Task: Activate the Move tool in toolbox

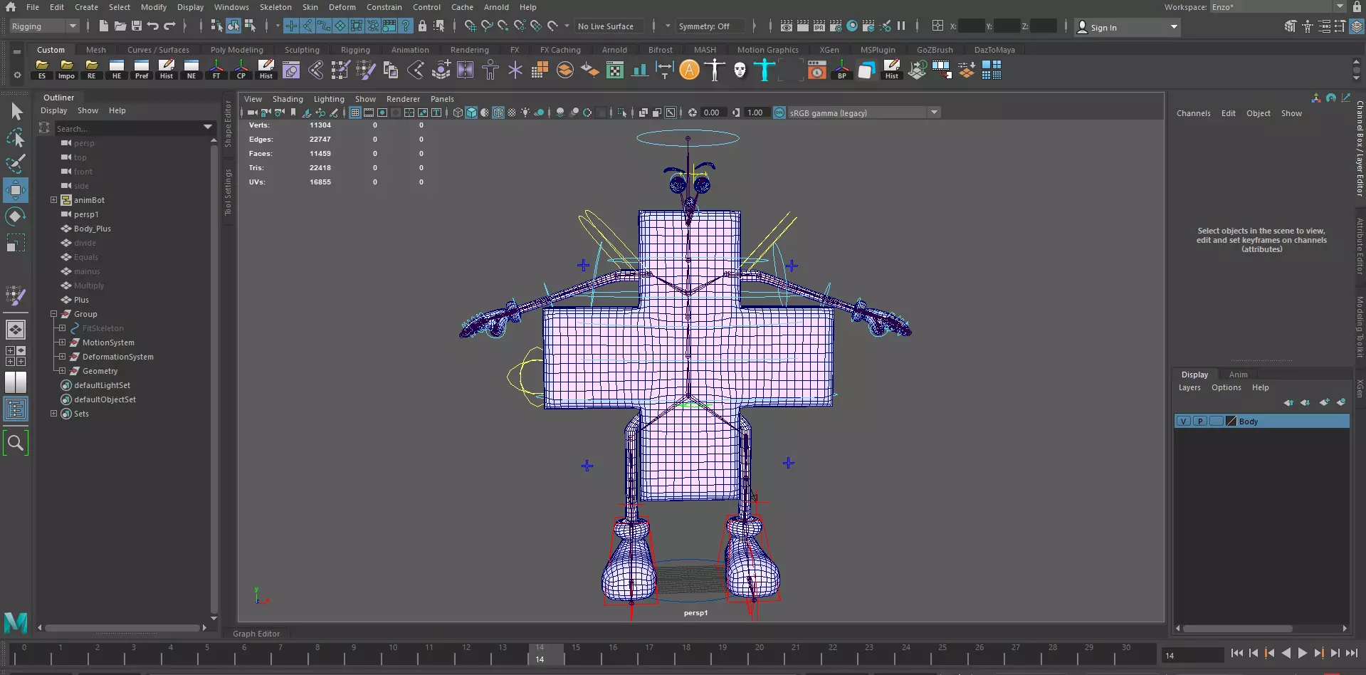Action: 16,190
